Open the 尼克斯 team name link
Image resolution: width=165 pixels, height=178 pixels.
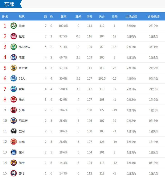pyautogui.click(x=23, y=121)
